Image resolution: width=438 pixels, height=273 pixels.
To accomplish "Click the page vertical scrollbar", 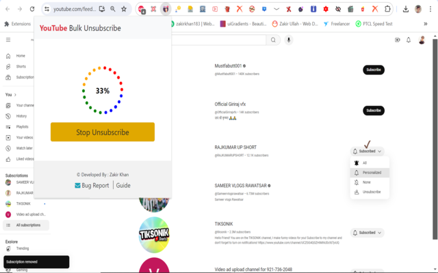I will (435, 139).
